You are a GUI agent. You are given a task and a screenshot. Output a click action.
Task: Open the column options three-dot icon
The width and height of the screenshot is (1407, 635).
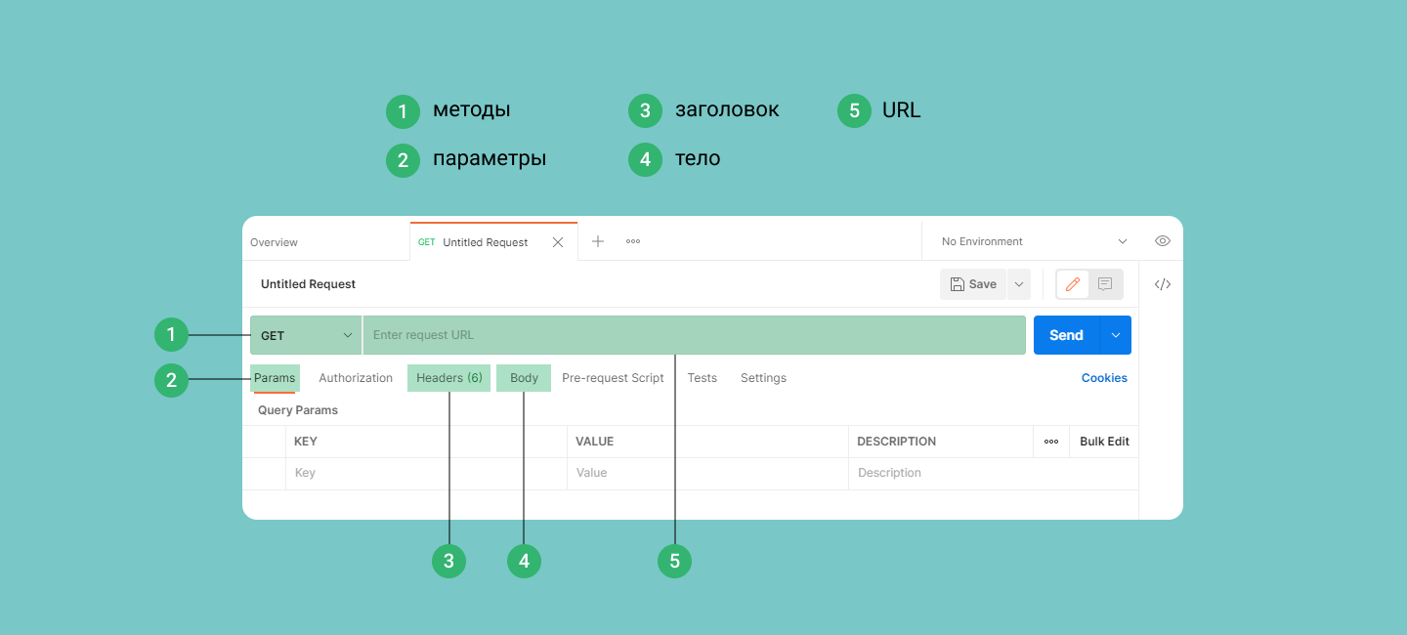1051,442
